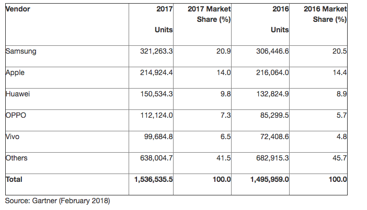The image size is (367, 210).
Task: Click the 2017 Market Share (%) header
Action: (x=209, y=15)
